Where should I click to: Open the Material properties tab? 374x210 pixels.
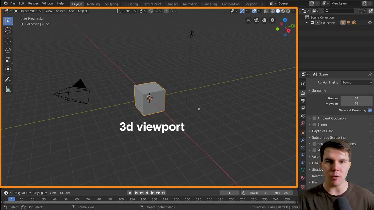click(x=303, y=177)
